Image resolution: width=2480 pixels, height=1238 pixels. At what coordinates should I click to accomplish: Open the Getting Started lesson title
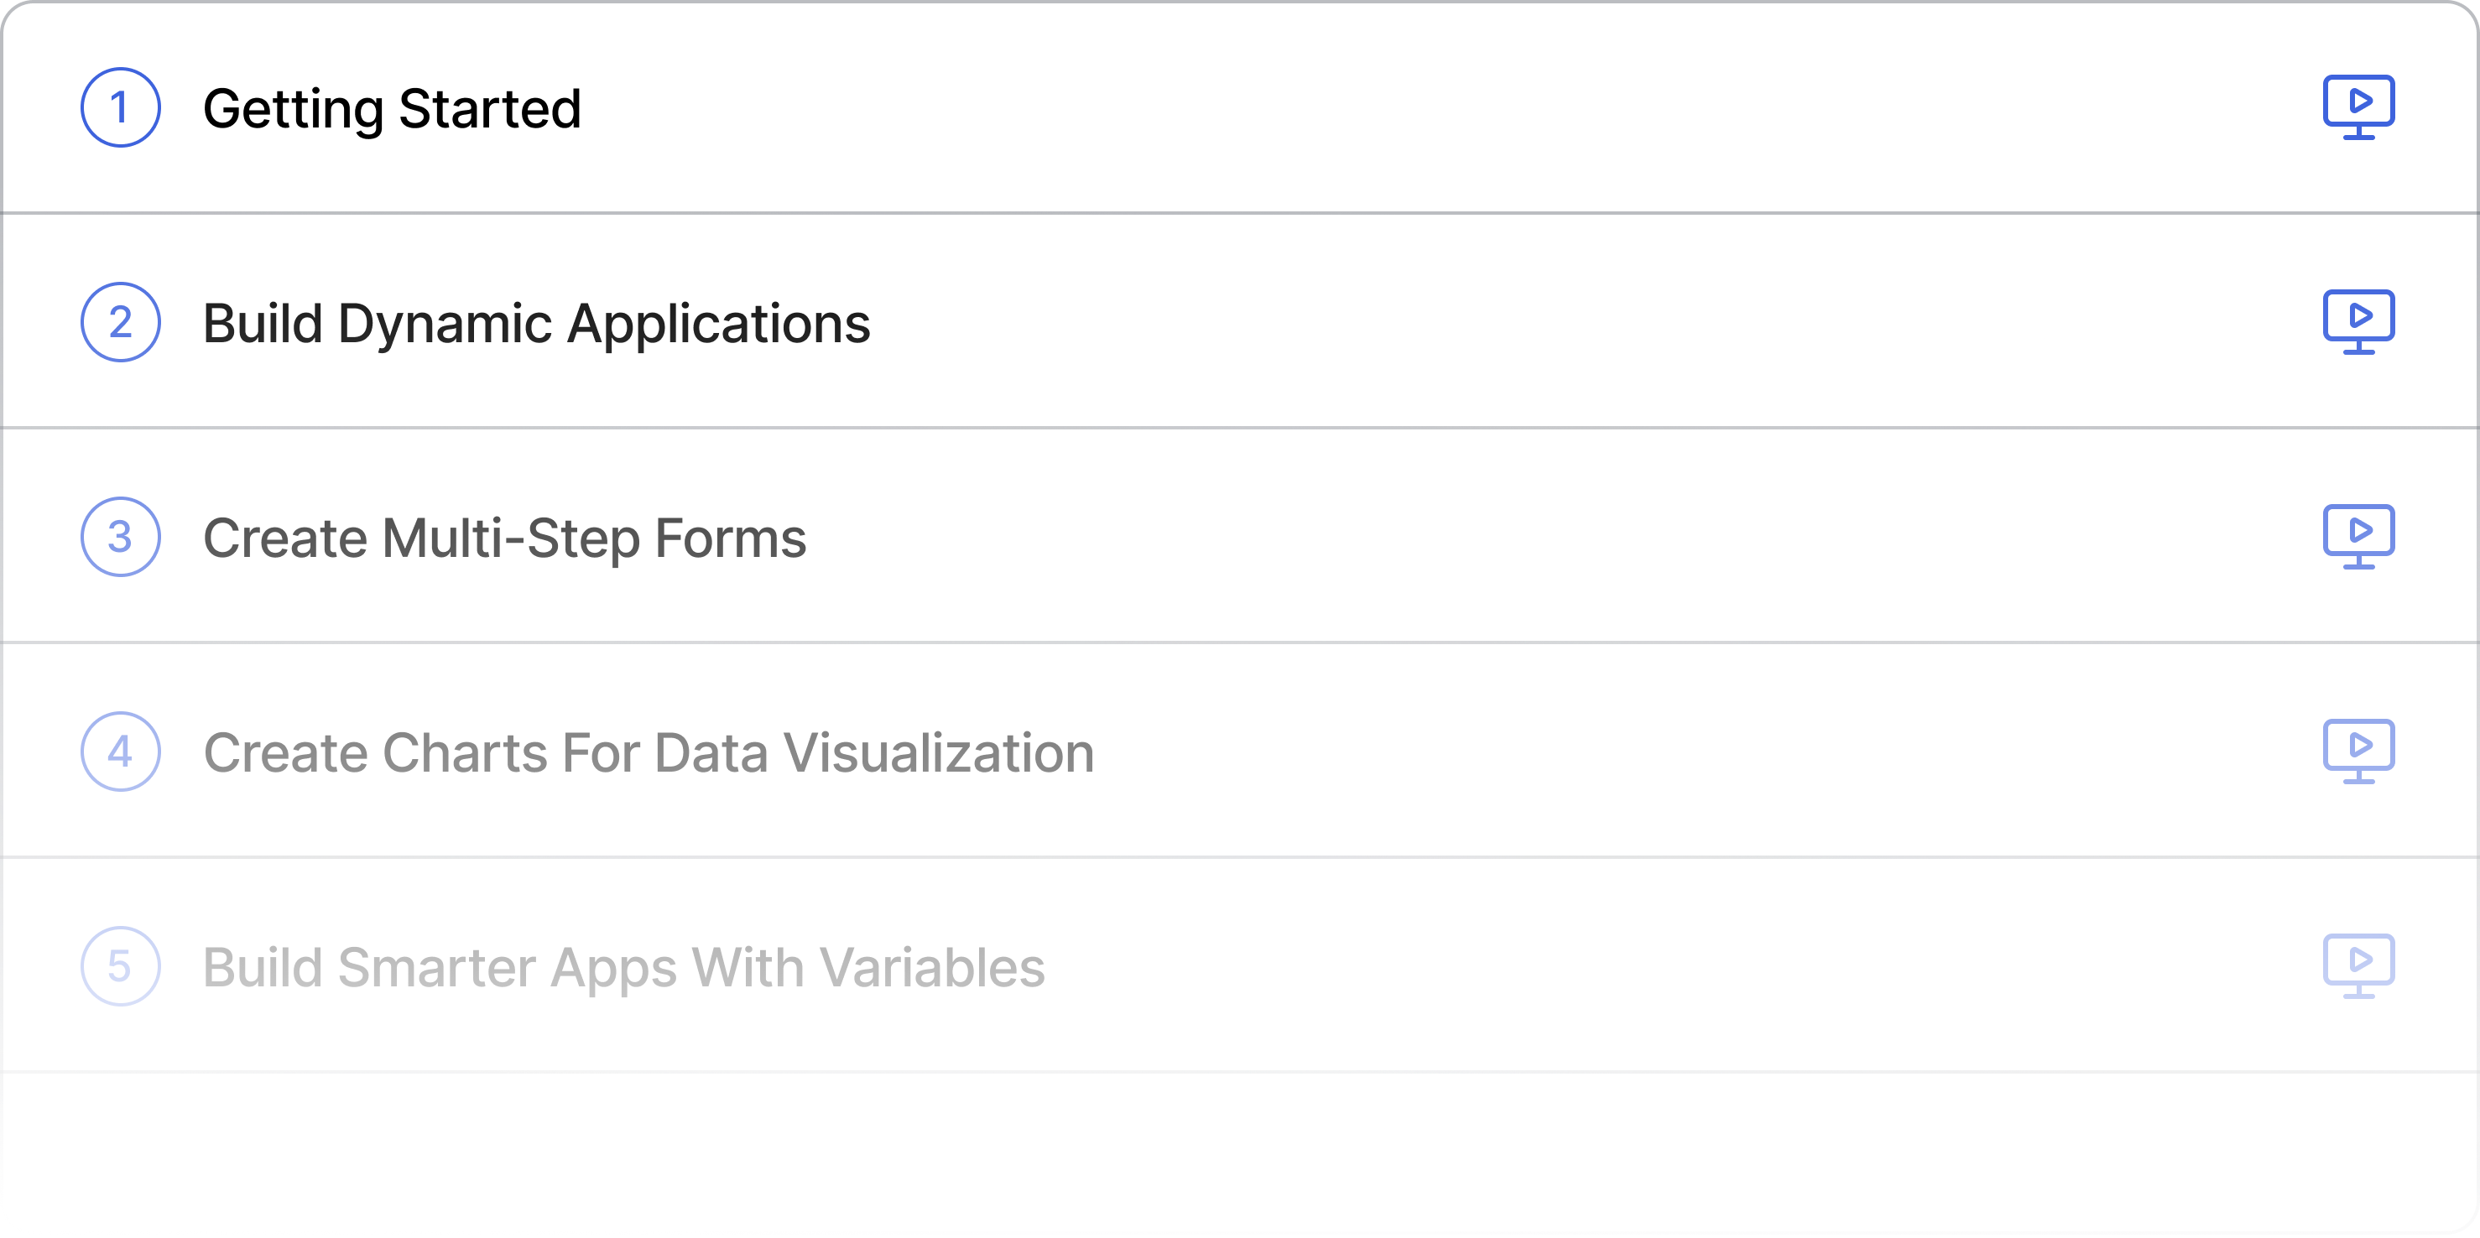tap(392, 109)
